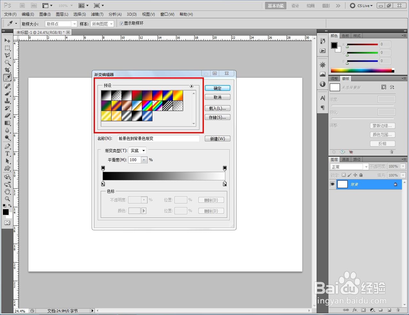Viewport: 409px width, 315px height.
Task: Toggle Quick Mask mode
Action: (7, 223)
